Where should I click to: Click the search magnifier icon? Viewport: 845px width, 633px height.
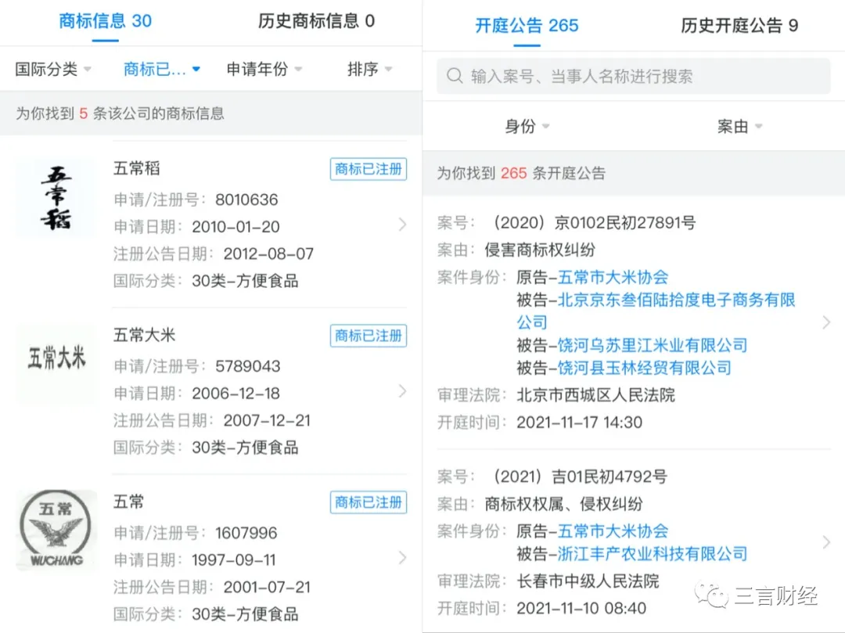[x=455, y=76]
